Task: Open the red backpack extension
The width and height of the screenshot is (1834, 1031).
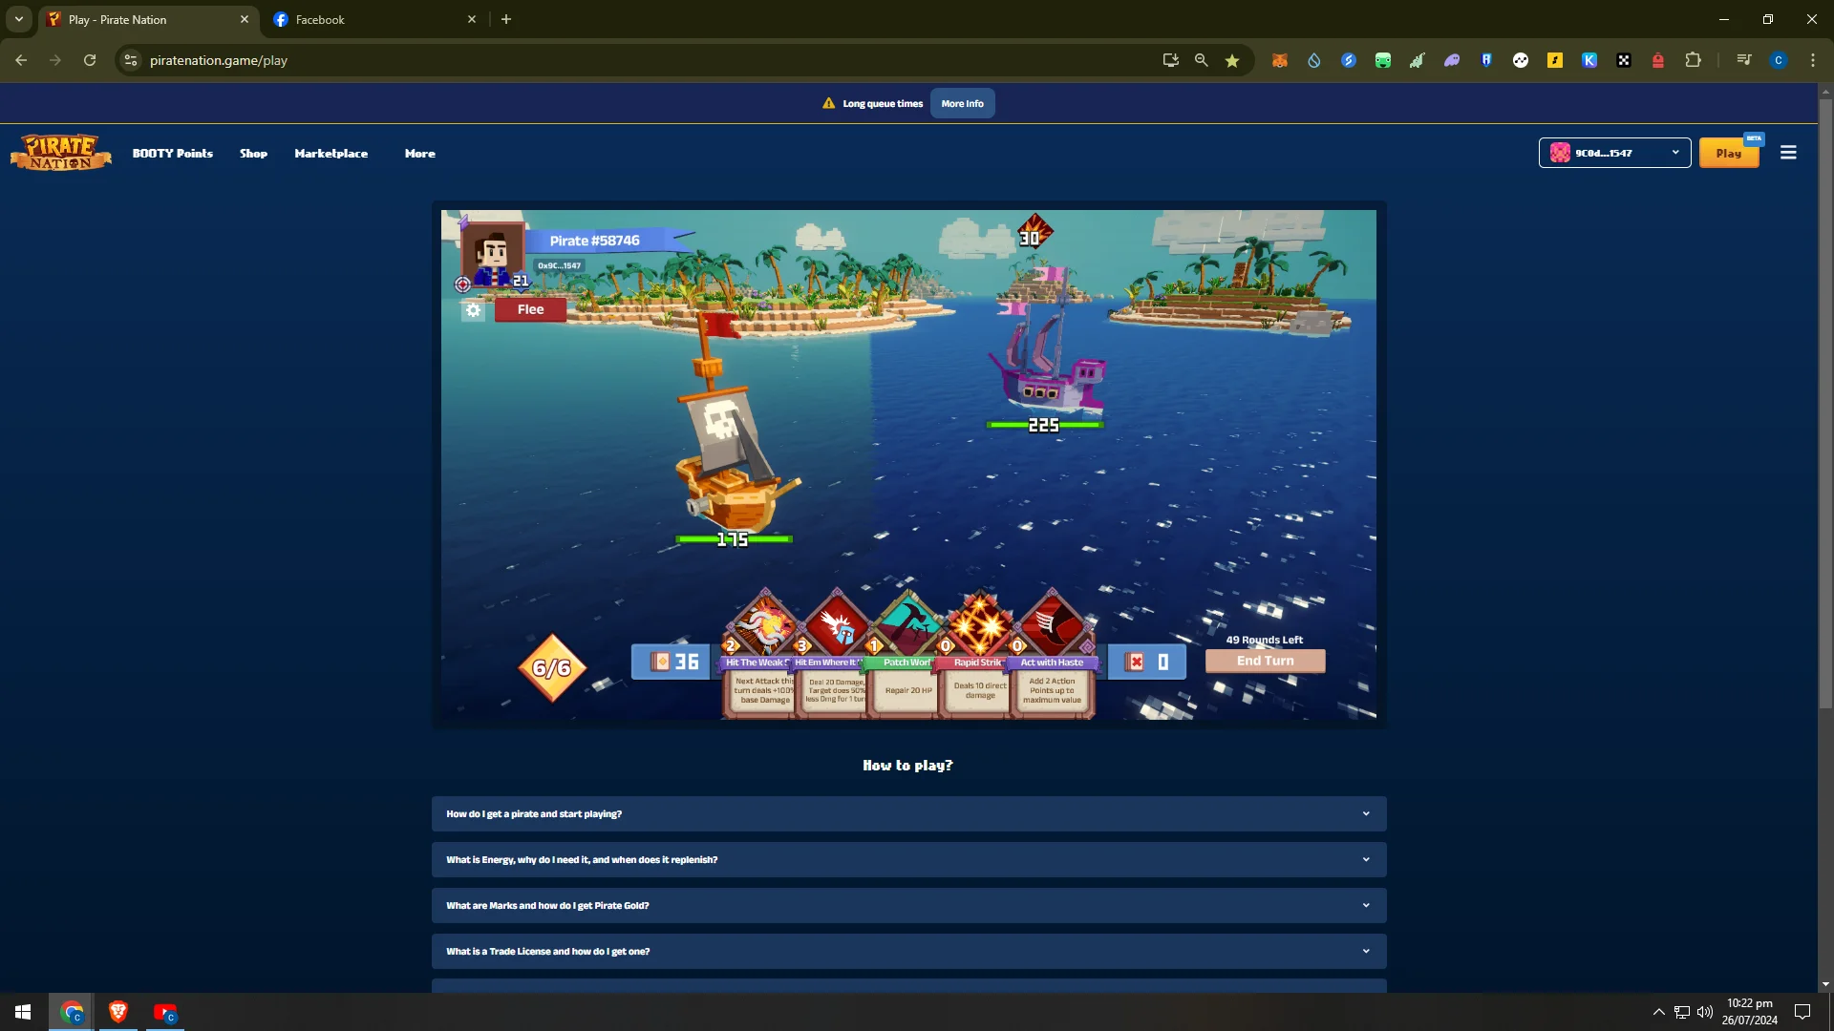Action: (x=1658, y=60)
